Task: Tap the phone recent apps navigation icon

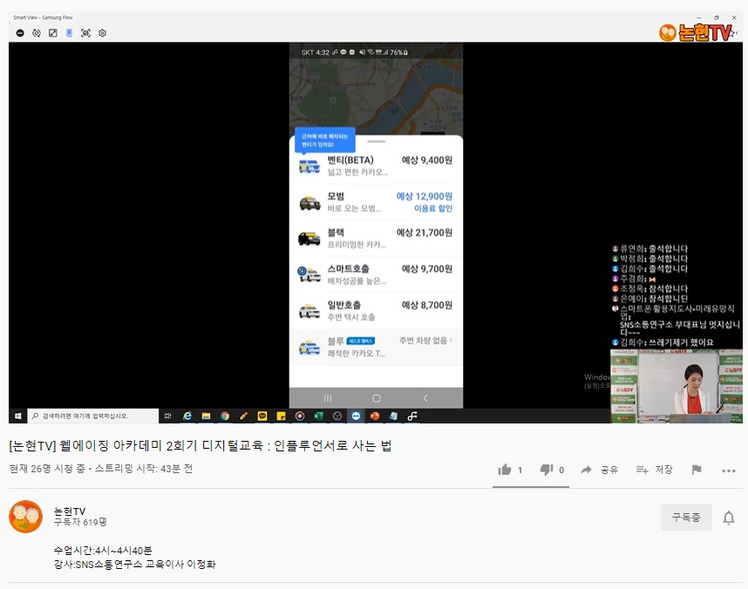Action: click(328, 398)
